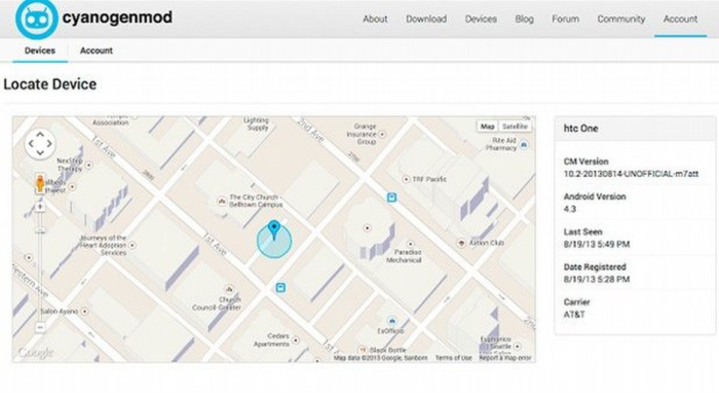Viewport: 719px width, 393px height.
Task: Click the Locate Device heading
Action: [50, 84]
